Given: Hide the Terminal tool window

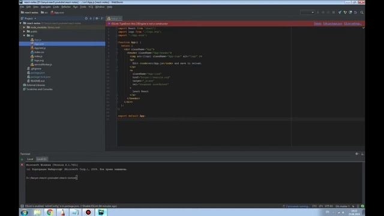Looking at the screenshot, I should (362, 154).
